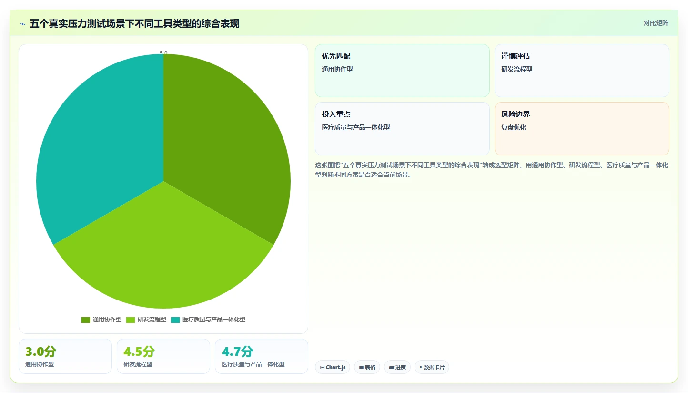Click 研发流程型 text in 谨慎评估 card
Image resolution: width=688 pixels, height=393 pixels.
pyautogui.click(x=517, y=69)
